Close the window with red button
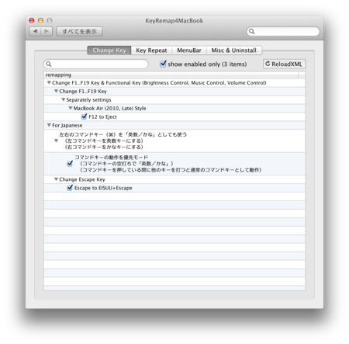This screenshot has height=344, width=349. click(32, 20)
